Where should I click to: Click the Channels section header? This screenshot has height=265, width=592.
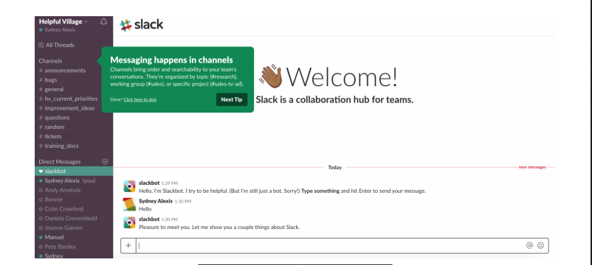[50, 60]
